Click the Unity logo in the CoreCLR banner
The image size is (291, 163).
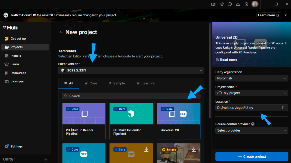click(6, 15)
